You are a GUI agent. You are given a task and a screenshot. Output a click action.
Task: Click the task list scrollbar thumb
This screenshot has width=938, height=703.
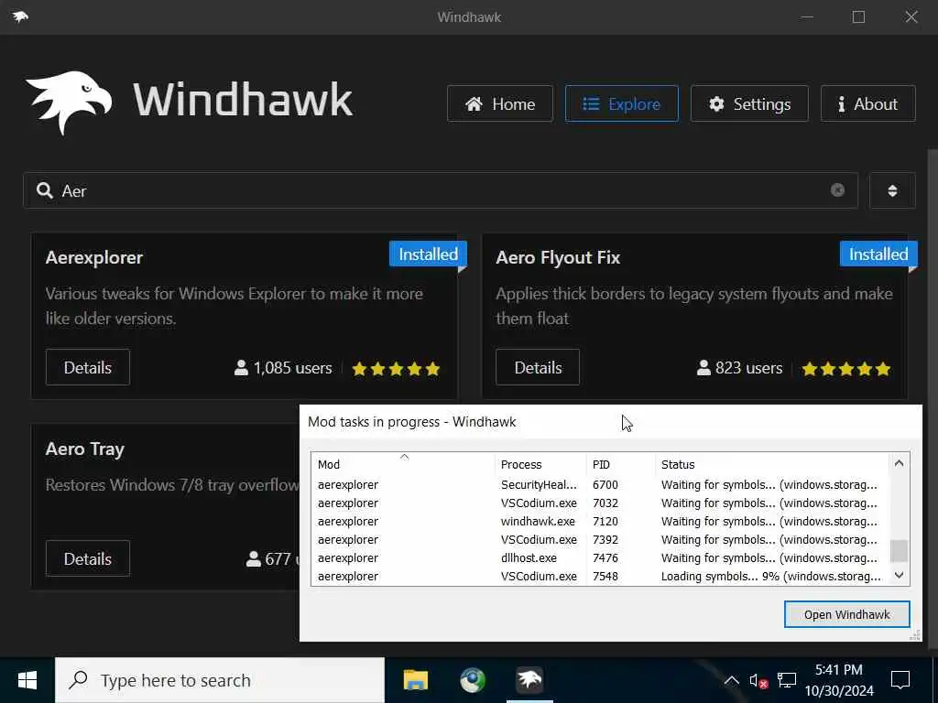coord(899,550)
